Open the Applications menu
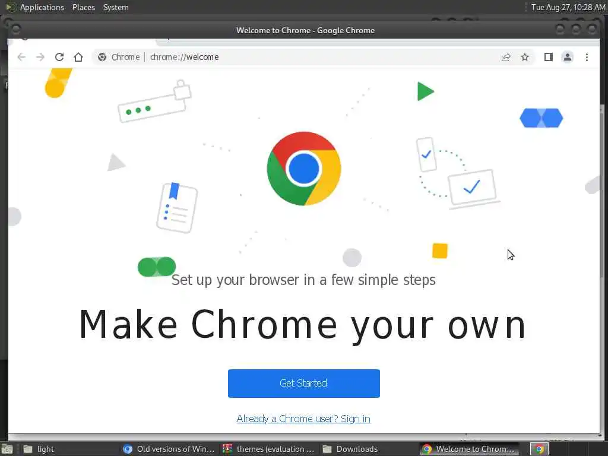Viewport: 608px width, 456px height. point(42,7)
